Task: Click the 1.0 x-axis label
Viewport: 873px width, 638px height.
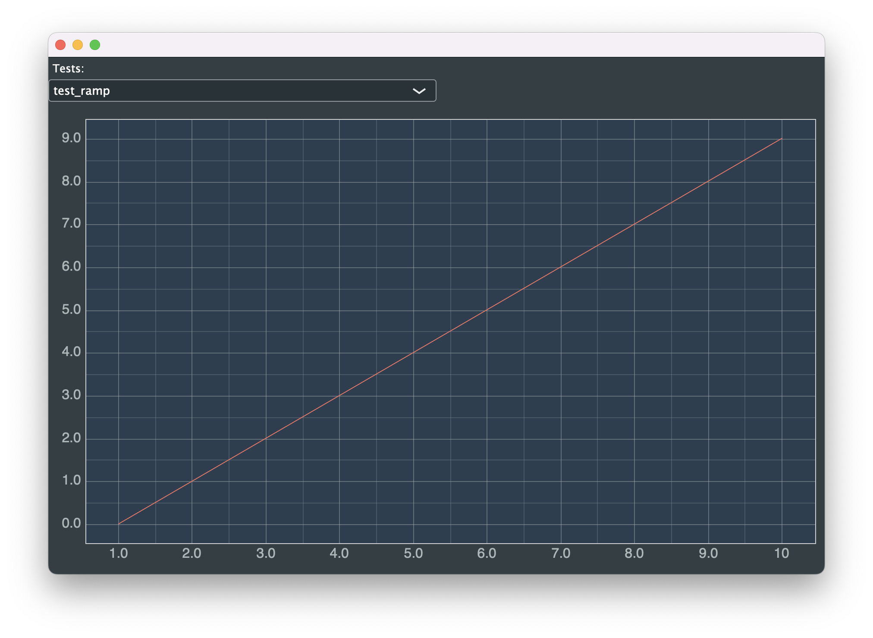Action: pyautogui.click(x=119, y=554)
